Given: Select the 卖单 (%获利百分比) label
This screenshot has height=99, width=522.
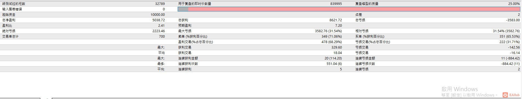Looking at the screenshot, I should click(193, 37).
